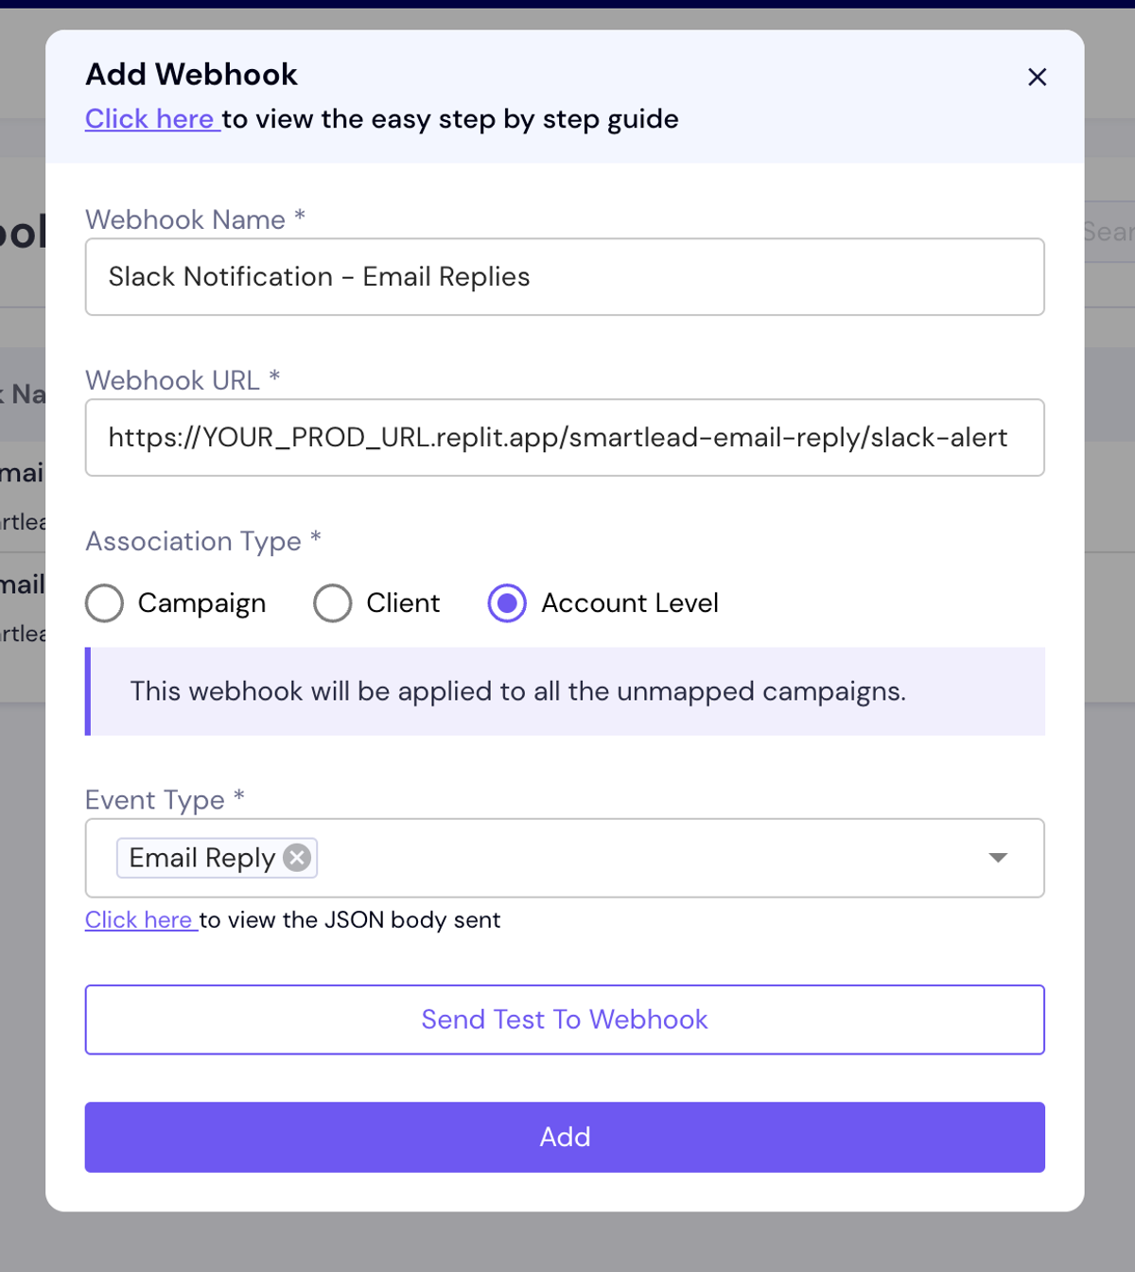Open the Event Type dropdown arrow

(x=998, y=858)
